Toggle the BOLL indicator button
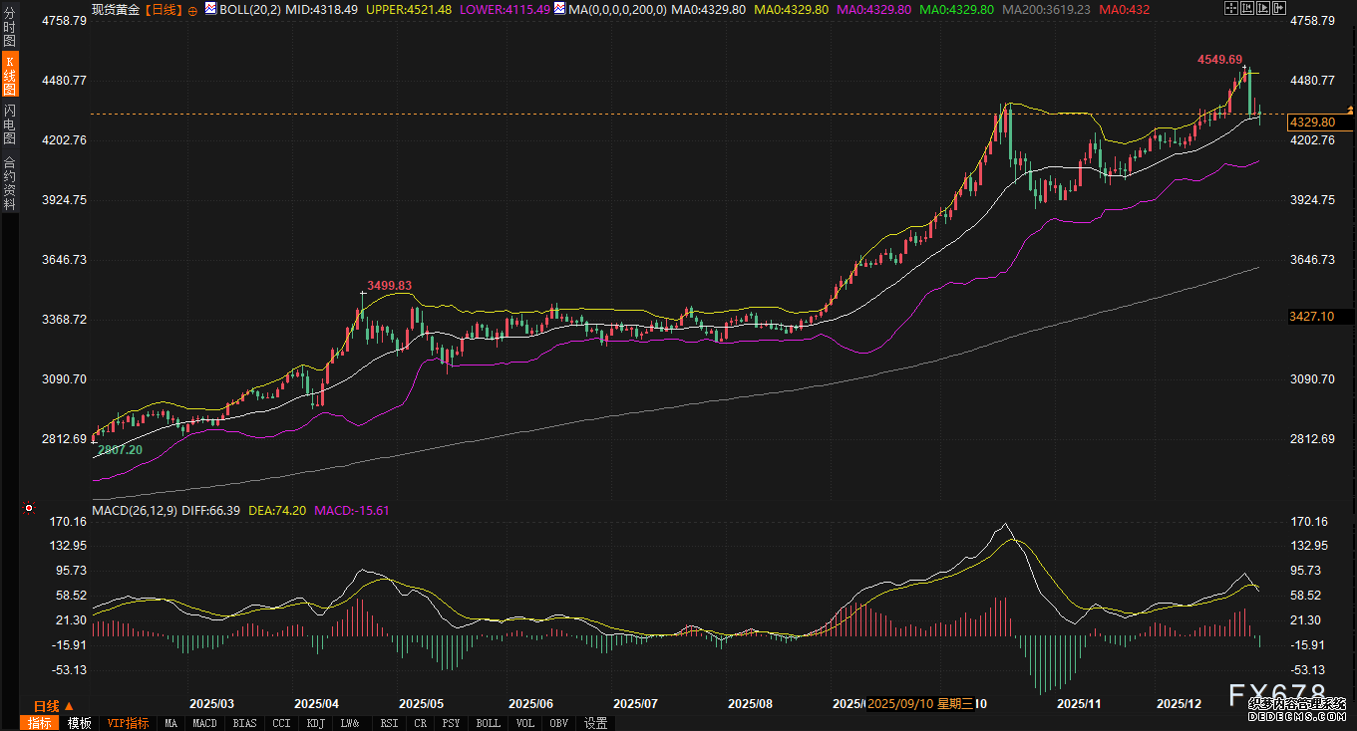 pos(488,723)
